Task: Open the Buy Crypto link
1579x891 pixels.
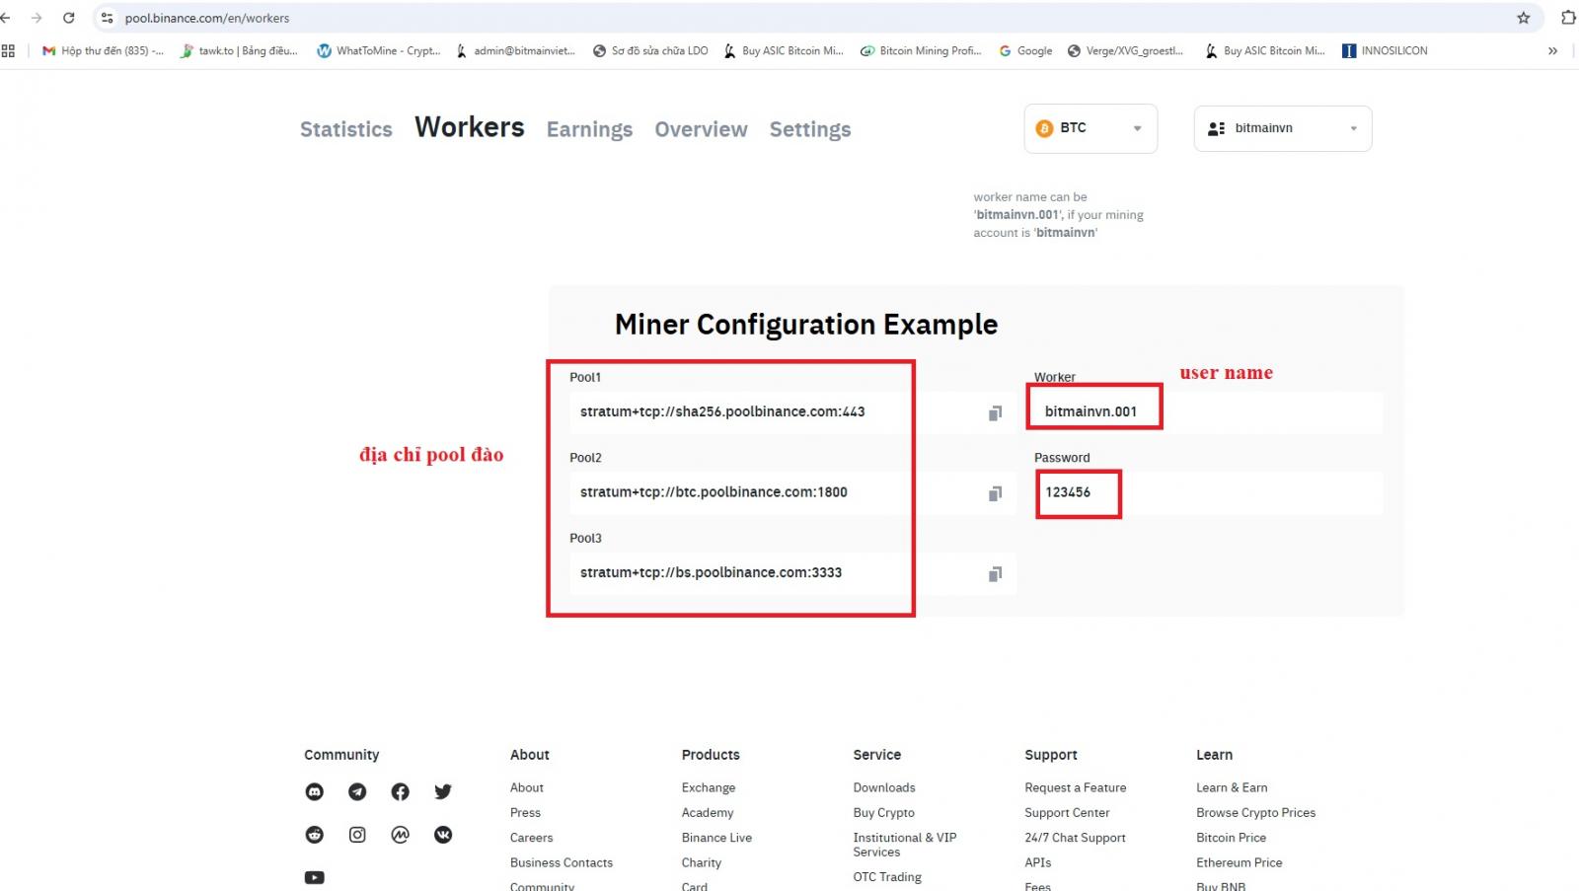Action: (x=883, y=812)
